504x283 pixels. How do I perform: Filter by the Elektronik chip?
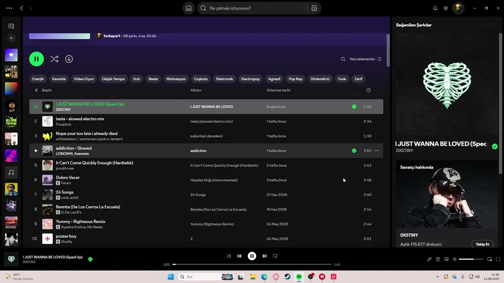[224, 79]
